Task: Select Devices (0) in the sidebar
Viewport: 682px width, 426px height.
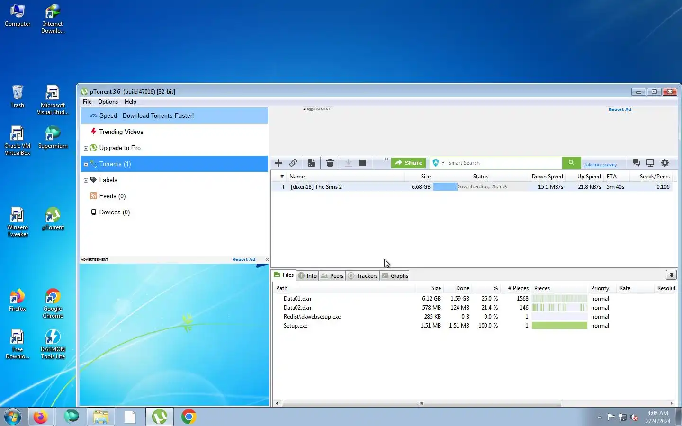Action: pyautogui.click(x=174, y=212)
